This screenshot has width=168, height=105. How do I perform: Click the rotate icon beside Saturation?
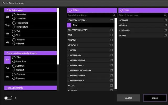tap(14, 14)
